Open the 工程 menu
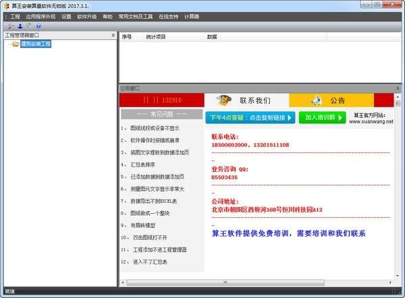 click(x=15, y=16)
